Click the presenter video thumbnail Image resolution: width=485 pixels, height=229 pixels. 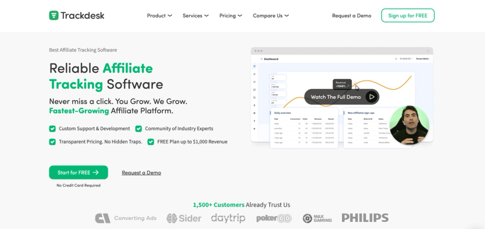click(409, 125)
